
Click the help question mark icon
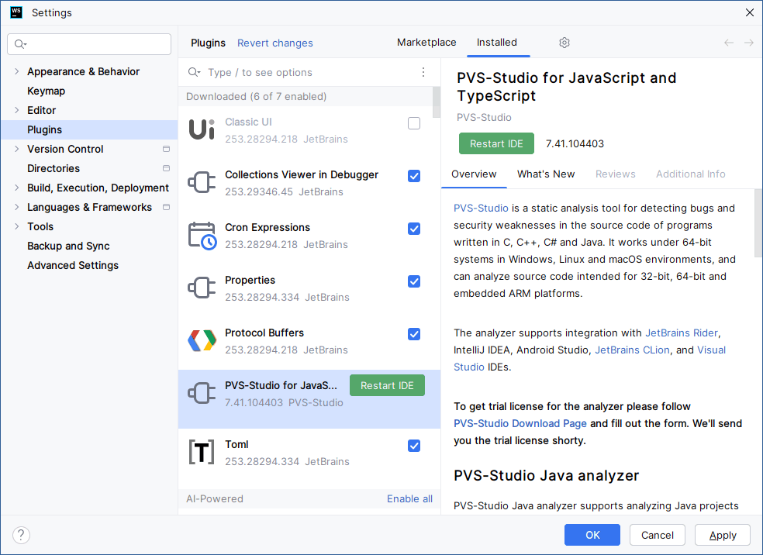(20, 535)
